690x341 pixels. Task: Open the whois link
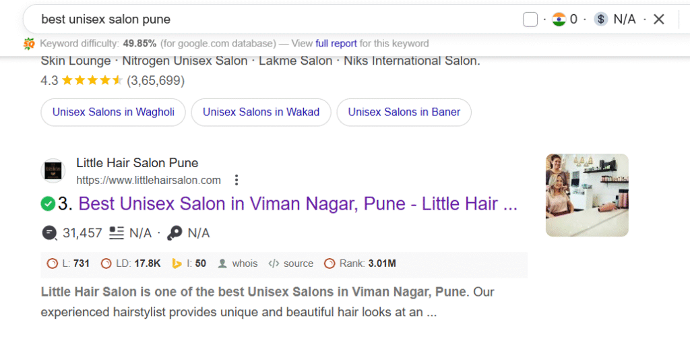point(245,263)
